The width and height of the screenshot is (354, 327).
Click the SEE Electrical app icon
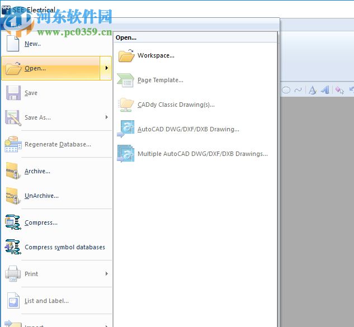(x=6, y=10)
